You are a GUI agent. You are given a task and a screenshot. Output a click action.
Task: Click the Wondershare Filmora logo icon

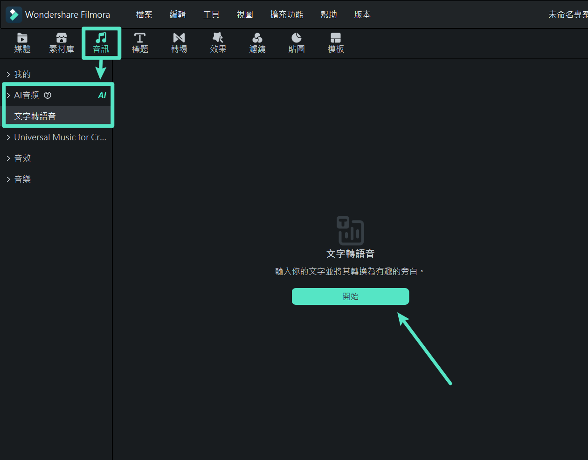(x=14, y=14)
